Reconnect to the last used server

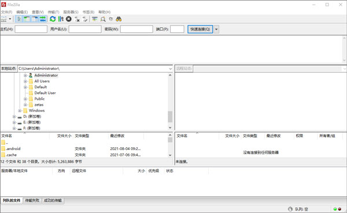[x=85, y=19]
